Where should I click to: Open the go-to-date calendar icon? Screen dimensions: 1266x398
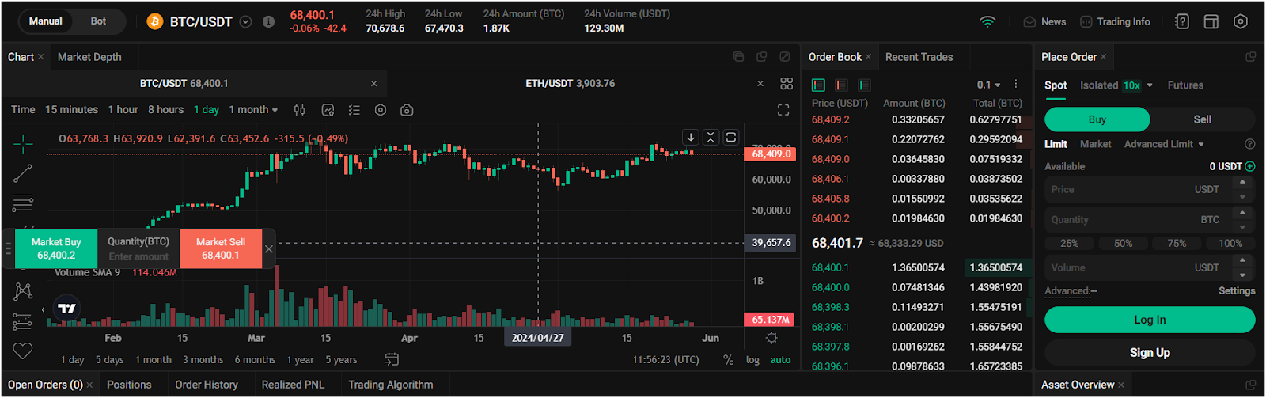pyautogui.click(x=392, y=359)
